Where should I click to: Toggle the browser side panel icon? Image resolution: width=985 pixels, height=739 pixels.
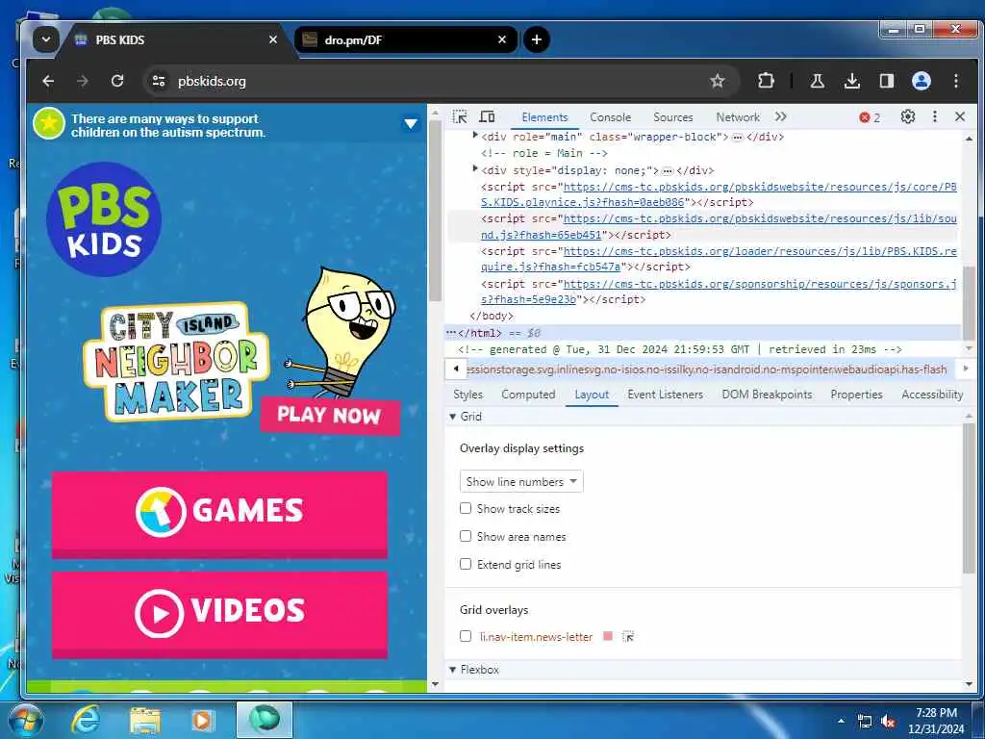tap(886, 81)
